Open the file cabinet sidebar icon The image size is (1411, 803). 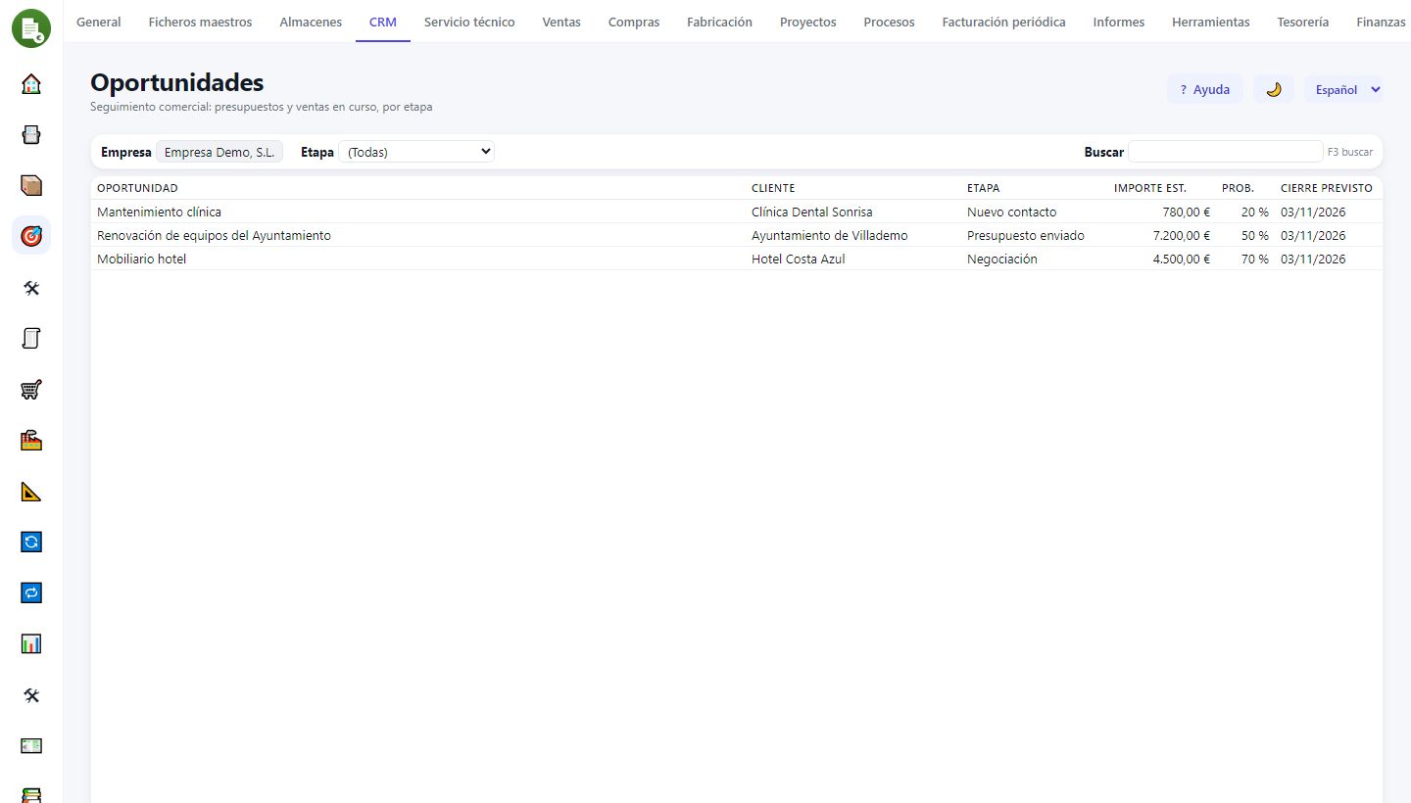[x=31, y=134]
